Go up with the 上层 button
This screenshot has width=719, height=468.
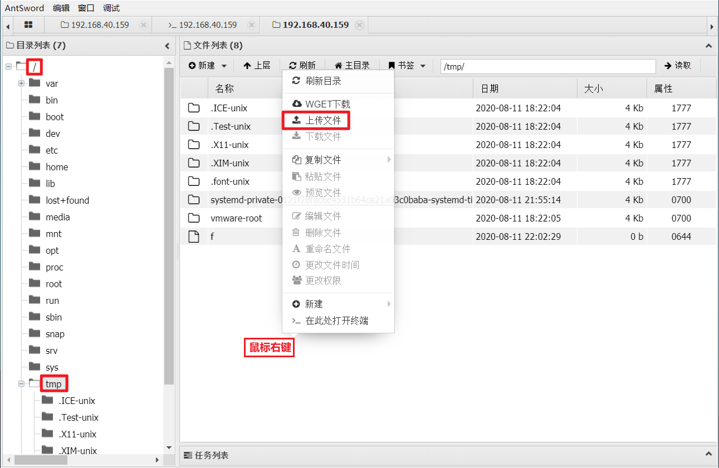point(257,66)
